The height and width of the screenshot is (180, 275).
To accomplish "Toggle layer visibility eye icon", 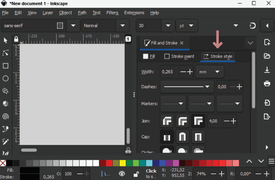I will coord(122,174).
